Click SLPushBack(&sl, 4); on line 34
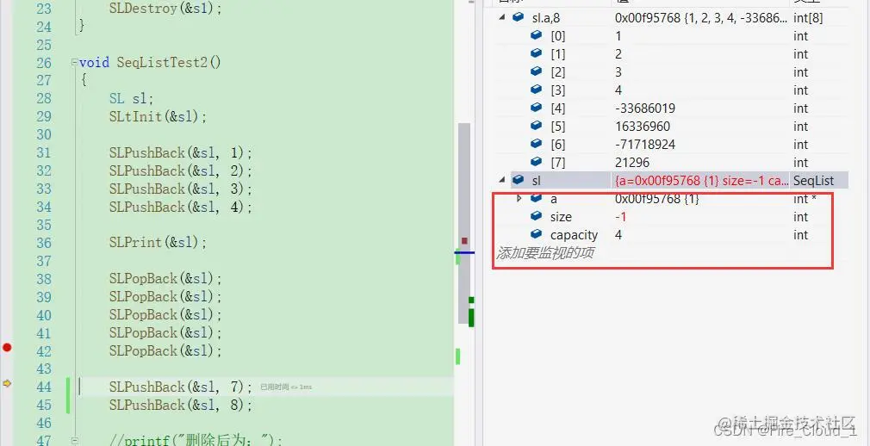870x446 pixels. [180, 207]
